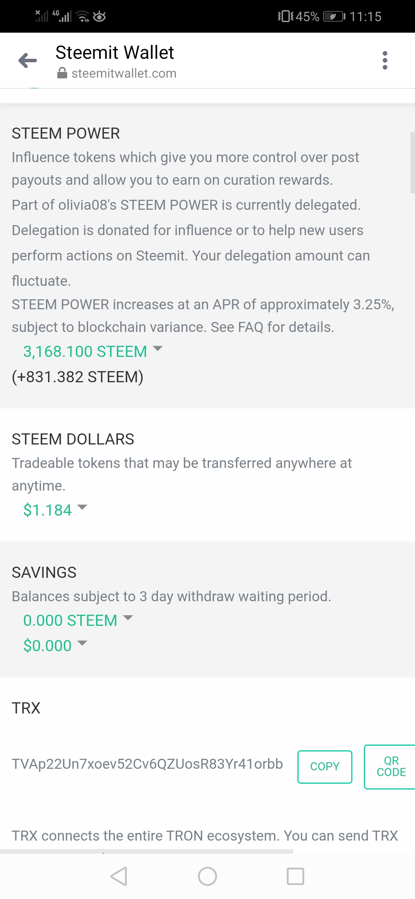The width and height of the screenshot is (415, 899).
Task: Tap the Wi-Fi status icon
Action: (x=83, y=17)
